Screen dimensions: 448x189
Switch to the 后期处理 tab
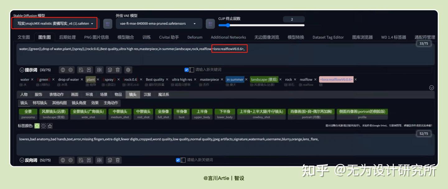68,37
